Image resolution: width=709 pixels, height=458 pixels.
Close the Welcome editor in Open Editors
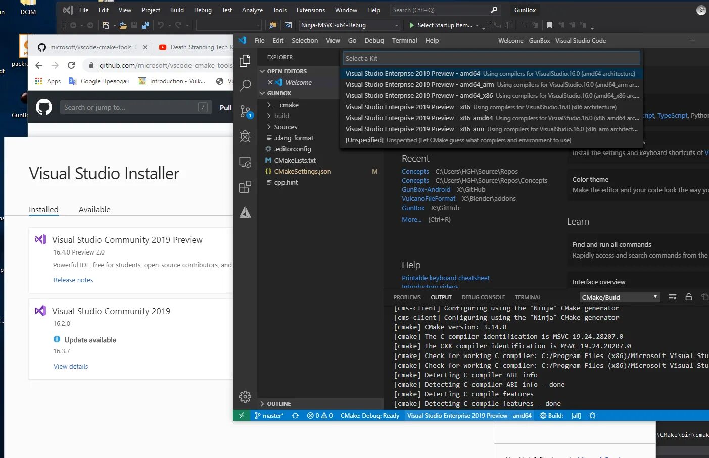[270, 82]
